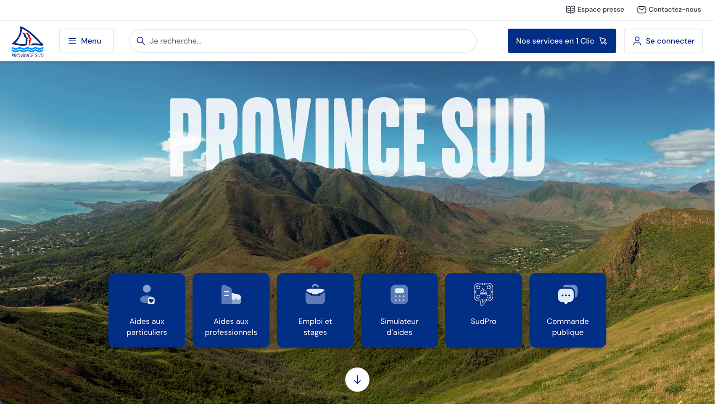Open the 'Contactez-nous' link
The image size is (715, 404).
tap(669, 9)
